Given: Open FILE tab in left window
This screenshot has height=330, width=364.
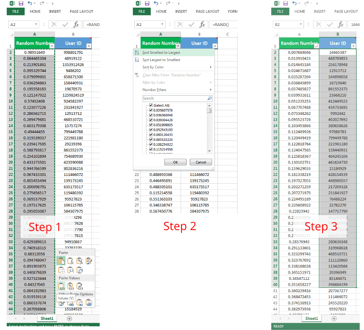Looking at the screenshot, I should click(15, 11).
